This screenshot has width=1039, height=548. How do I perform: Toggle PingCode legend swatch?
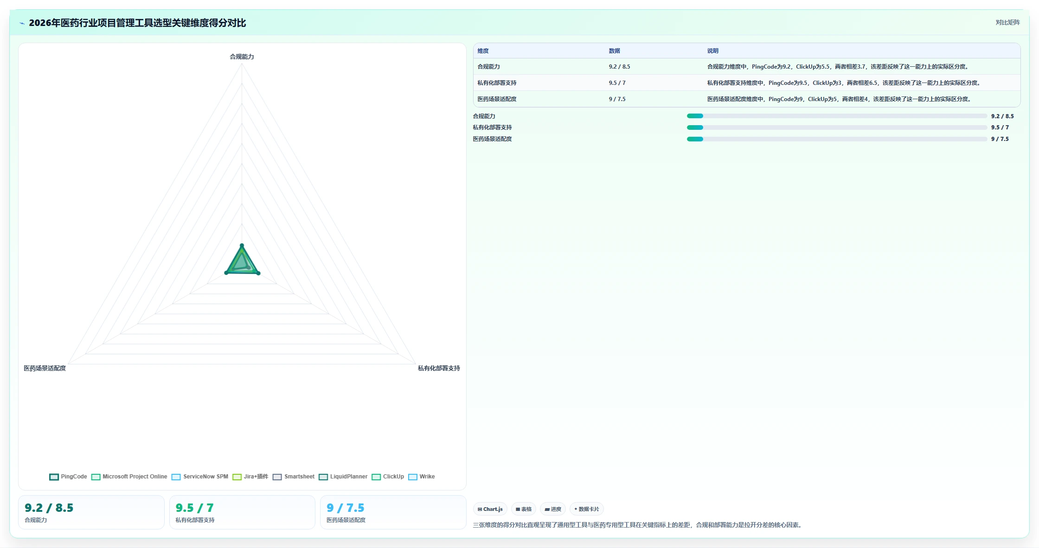pyautogui.click(x=54, y=477)
